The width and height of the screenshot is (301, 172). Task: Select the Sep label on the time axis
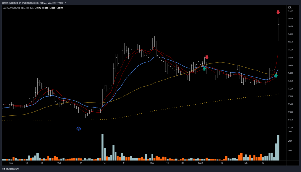(11, 163)
